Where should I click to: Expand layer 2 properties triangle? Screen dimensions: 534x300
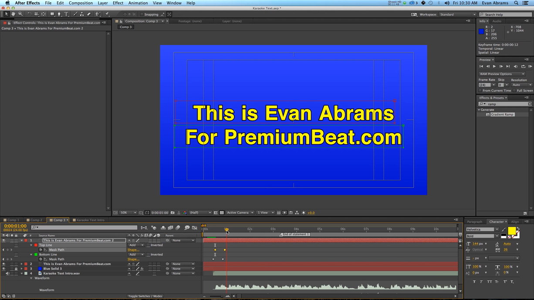tap(21, 264)
